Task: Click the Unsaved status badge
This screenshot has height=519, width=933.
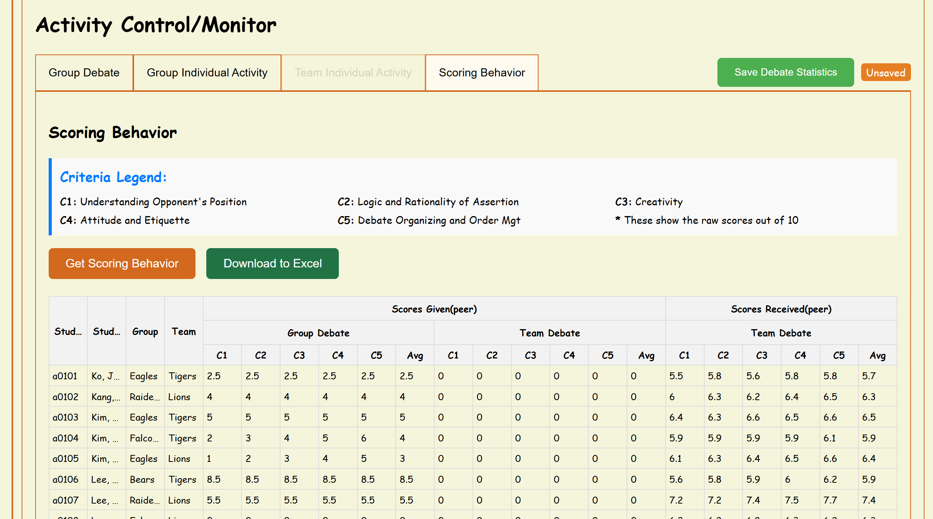Action: point(885,73)
